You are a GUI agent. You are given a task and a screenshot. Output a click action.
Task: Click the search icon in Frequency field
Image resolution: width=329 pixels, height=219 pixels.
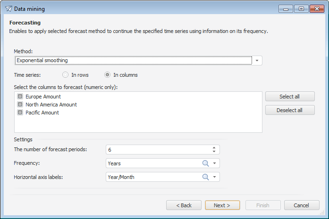point(205,163)
